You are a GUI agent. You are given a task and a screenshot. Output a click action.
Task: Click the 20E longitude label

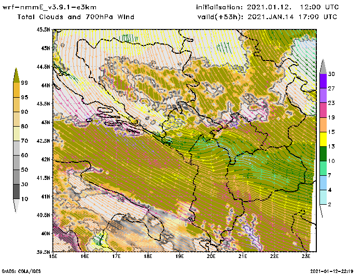(x=211, y=256)
